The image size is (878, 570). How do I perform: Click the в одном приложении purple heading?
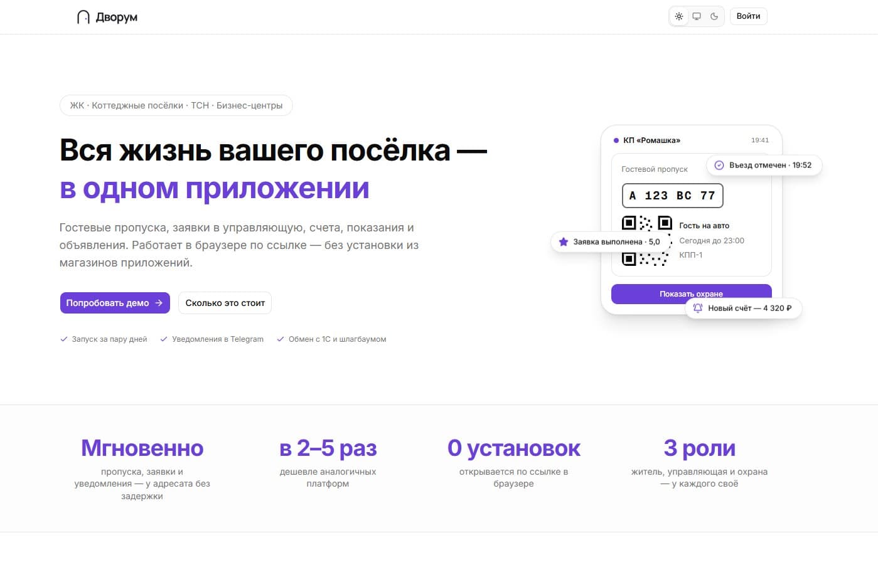[x=214, y=188]
